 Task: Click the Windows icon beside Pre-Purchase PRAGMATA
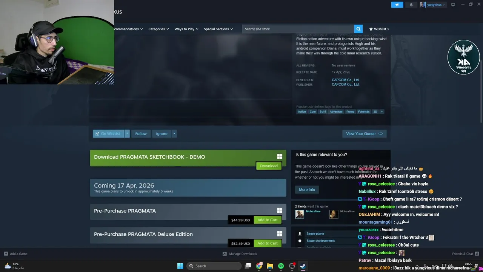click(x=280, y=210)
